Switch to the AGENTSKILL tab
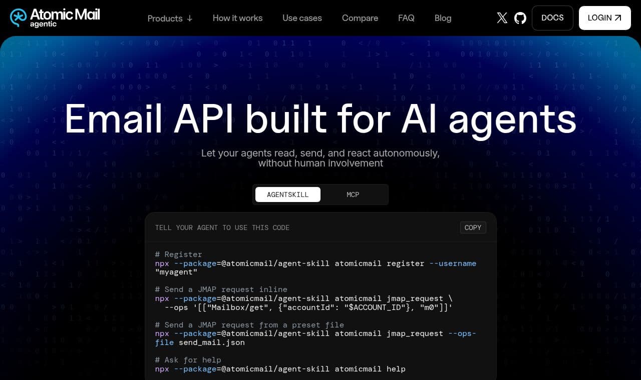 [x=287, y=194]
